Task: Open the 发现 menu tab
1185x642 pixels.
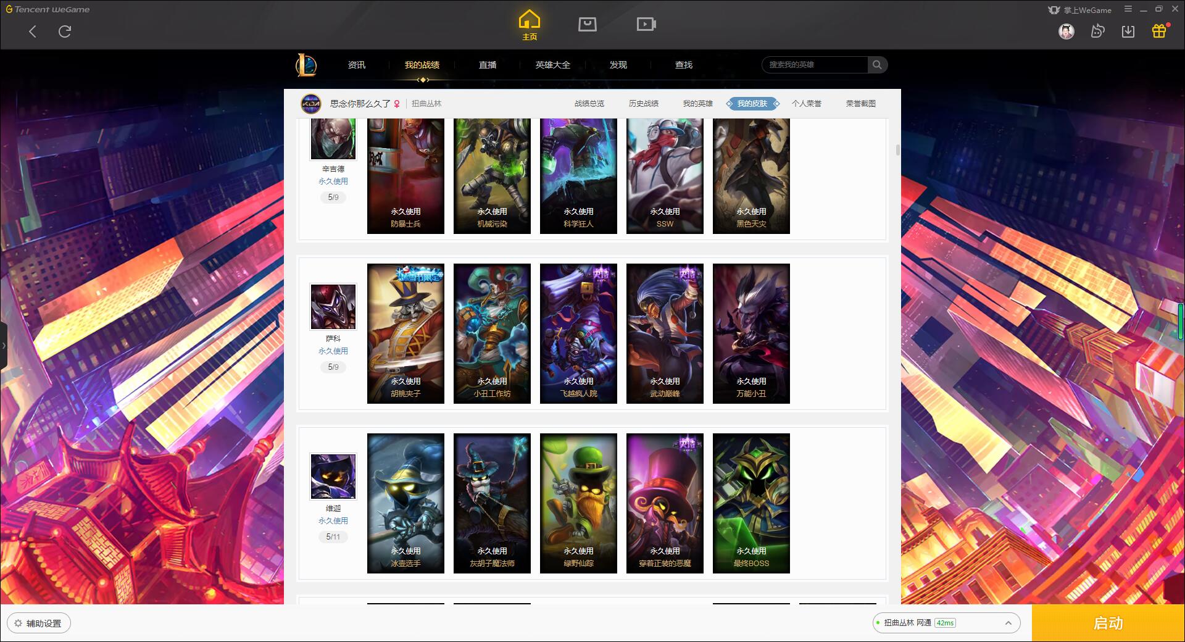Action: pyautogui.click(x=618, y=65)
